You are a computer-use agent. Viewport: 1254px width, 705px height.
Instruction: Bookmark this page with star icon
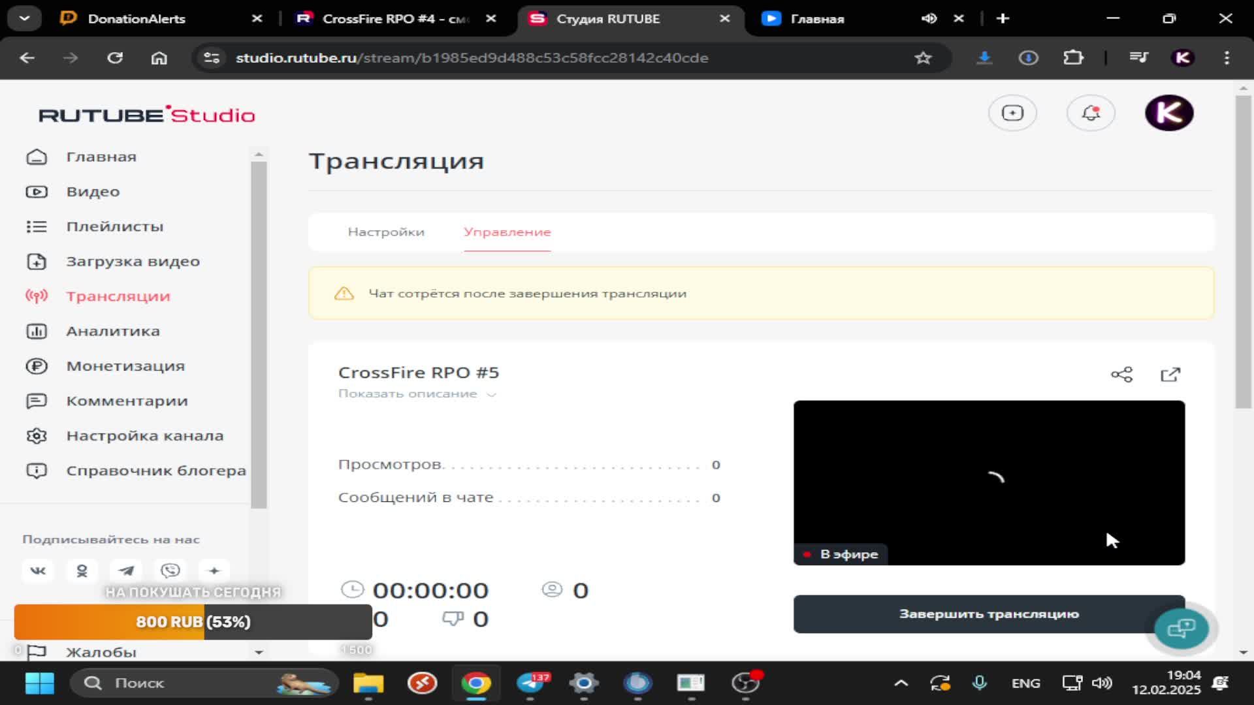(x=923, y=58)
